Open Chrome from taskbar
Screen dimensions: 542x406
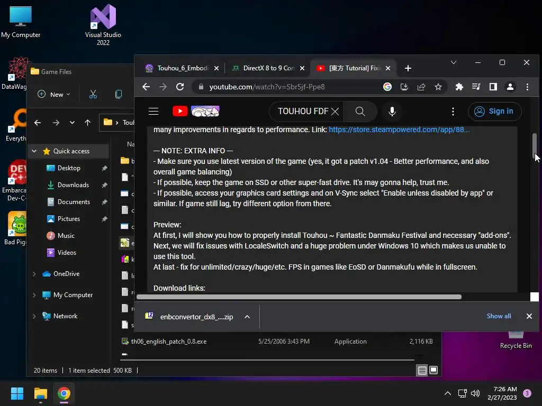coord(64,393)
